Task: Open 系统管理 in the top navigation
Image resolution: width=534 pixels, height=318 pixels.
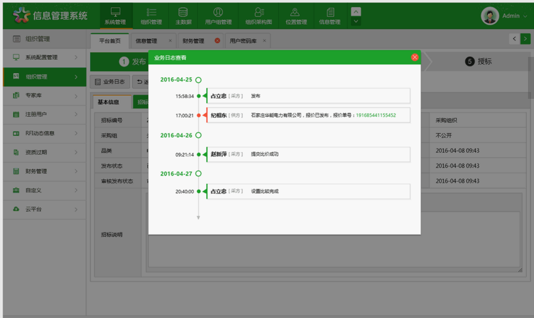Action: pyautogui.click(x=116, y=16)
